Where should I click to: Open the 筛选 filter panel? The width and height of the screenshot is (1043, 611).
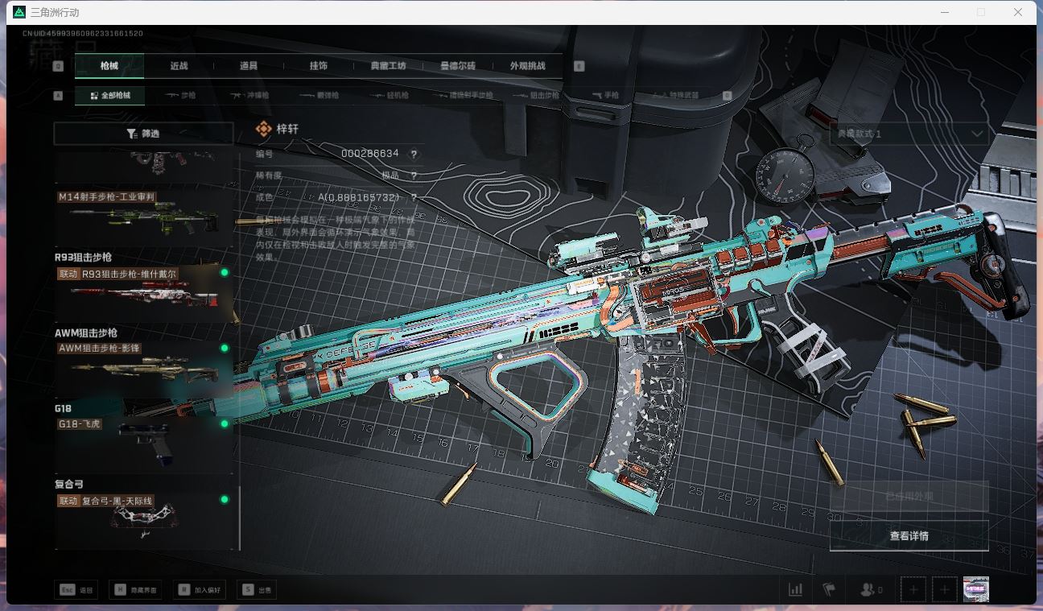coord(143,134)
